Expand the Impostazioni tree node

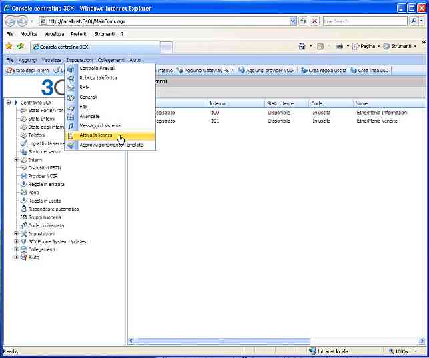coord(16,233)
